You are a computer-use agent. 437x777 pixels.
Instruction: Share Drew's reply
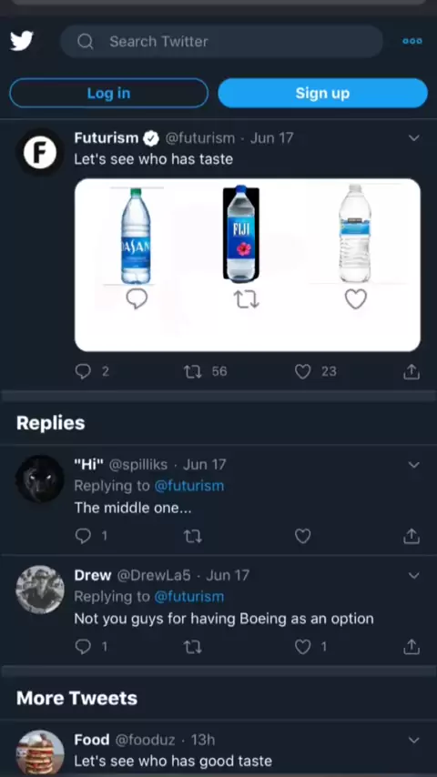pyautogui.click(x=412, y=647)
